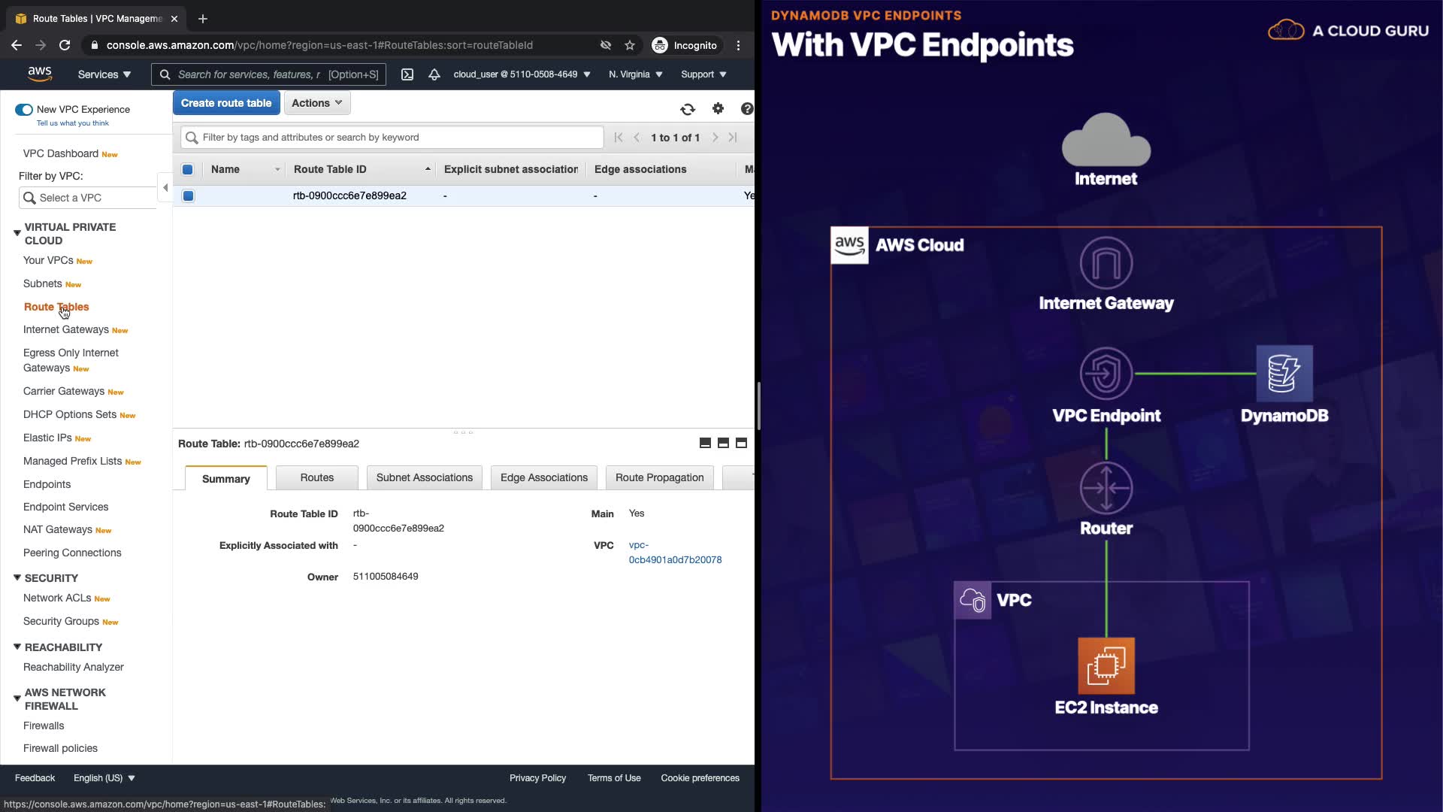Switch to the Subnet Associations tab
This screenshot has height=812, width=1443.
[424, 478]
